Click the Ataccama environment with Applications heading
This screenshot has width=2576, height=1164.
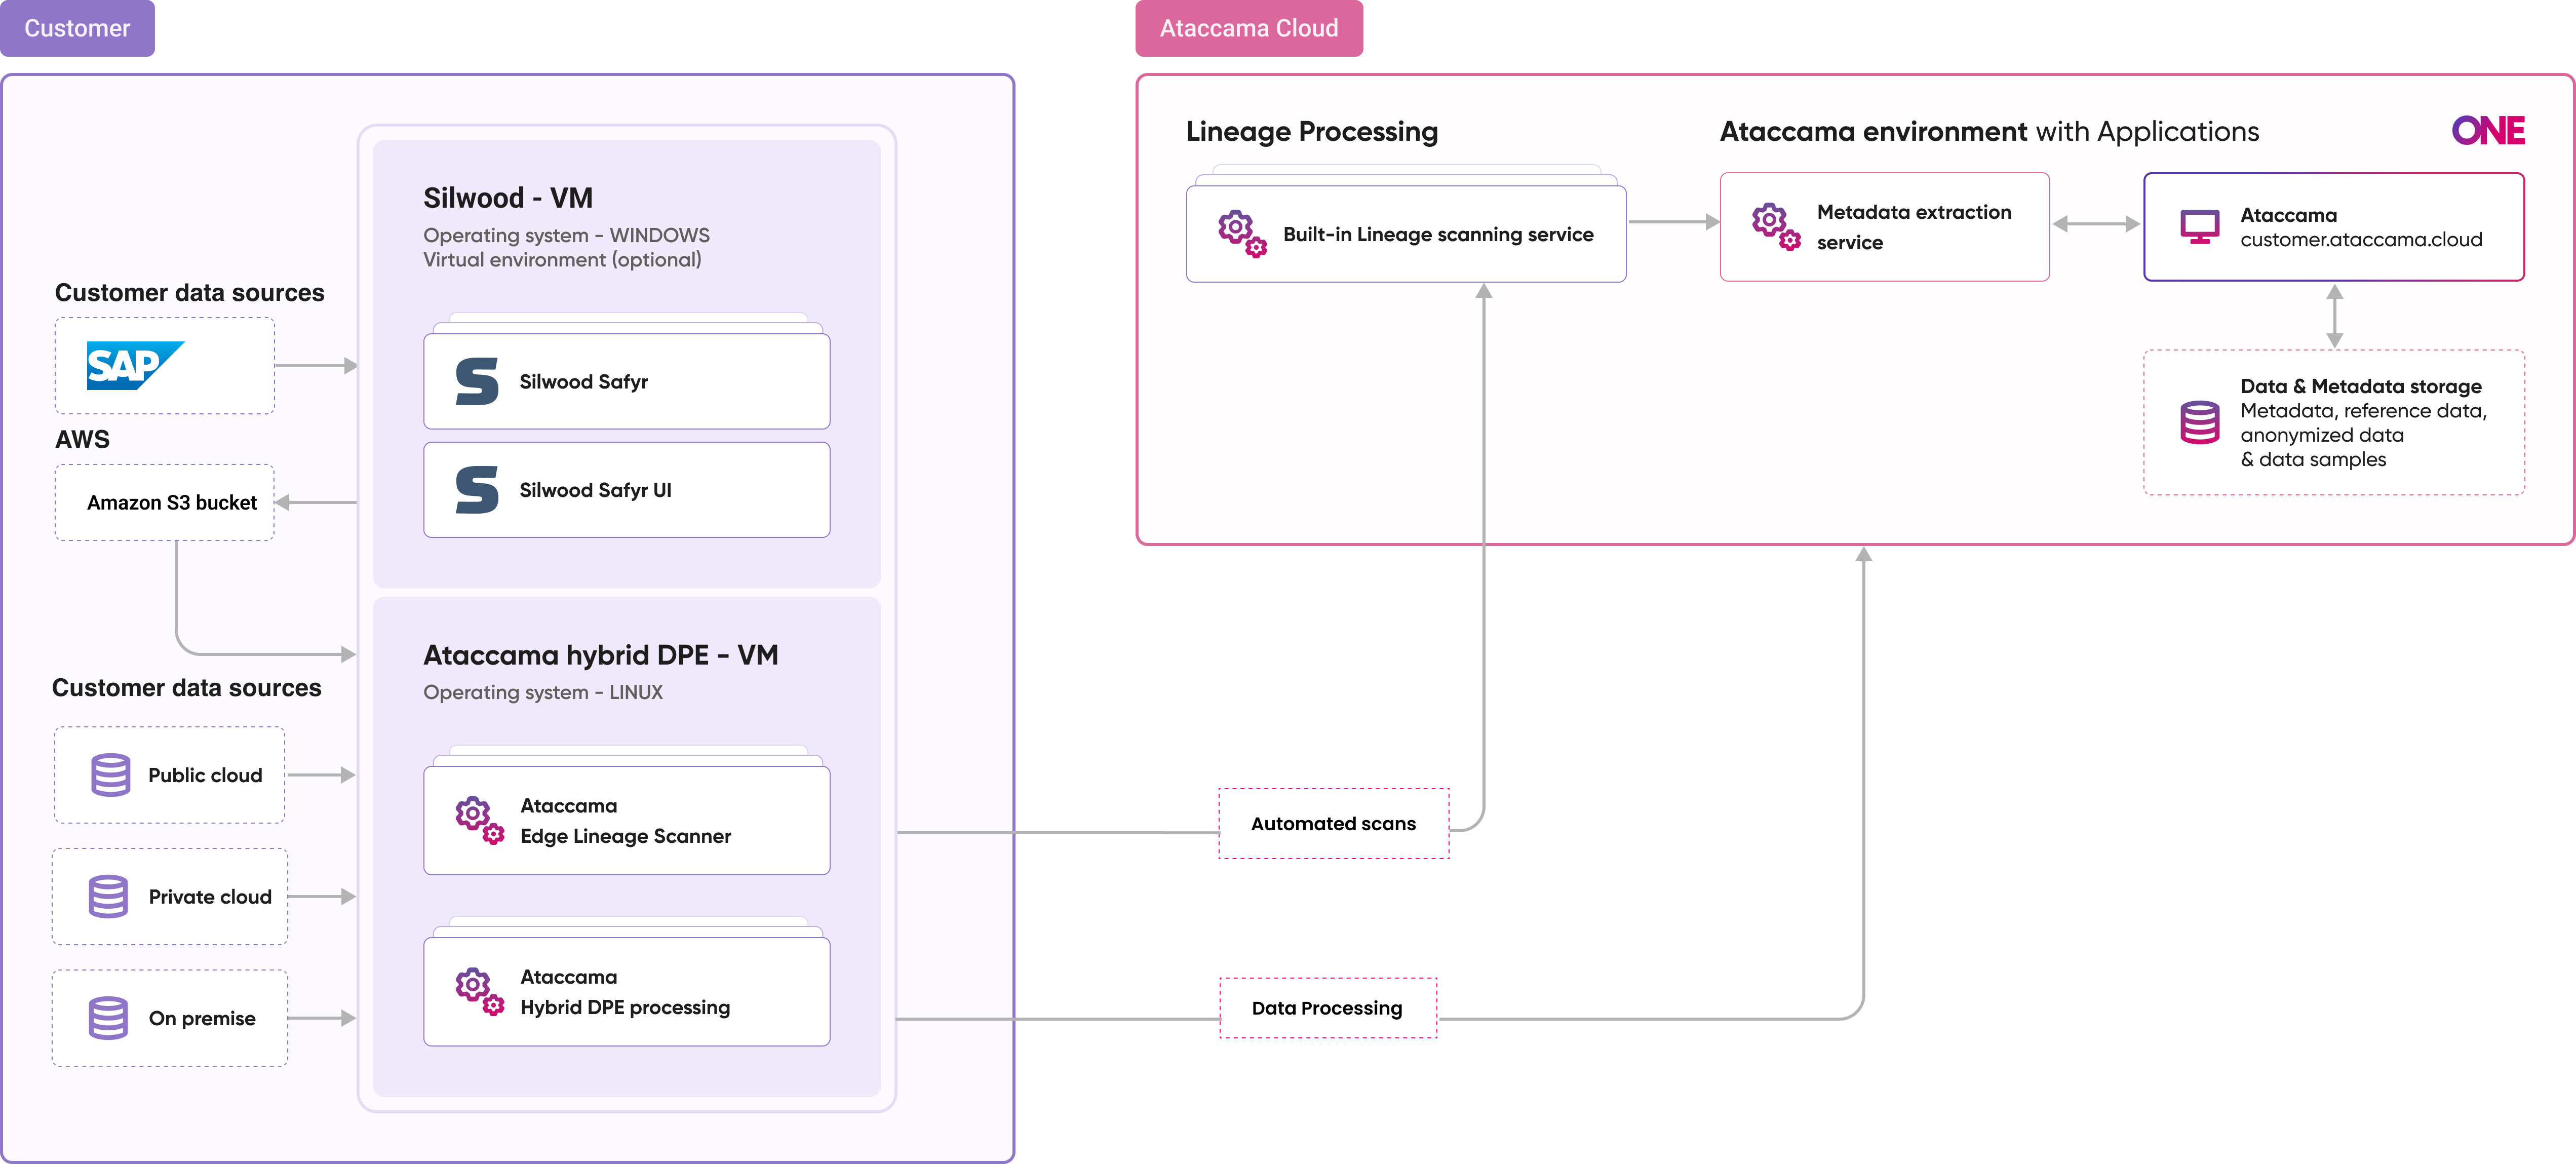coord(1989,132)
